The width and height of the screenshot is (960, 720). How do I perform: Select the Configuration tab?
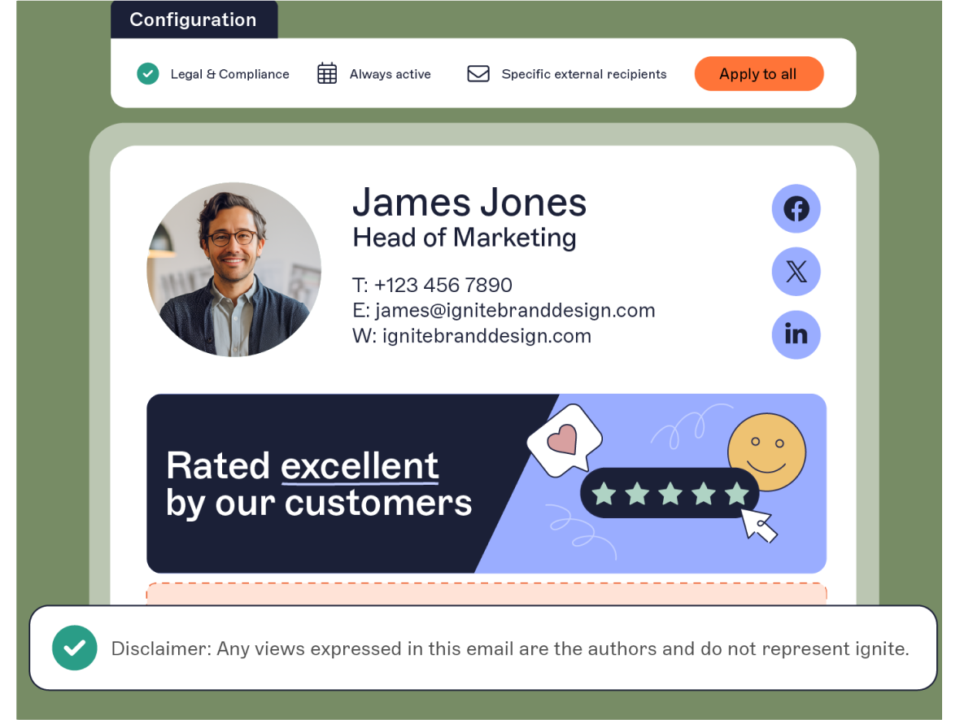coord(194,20)
